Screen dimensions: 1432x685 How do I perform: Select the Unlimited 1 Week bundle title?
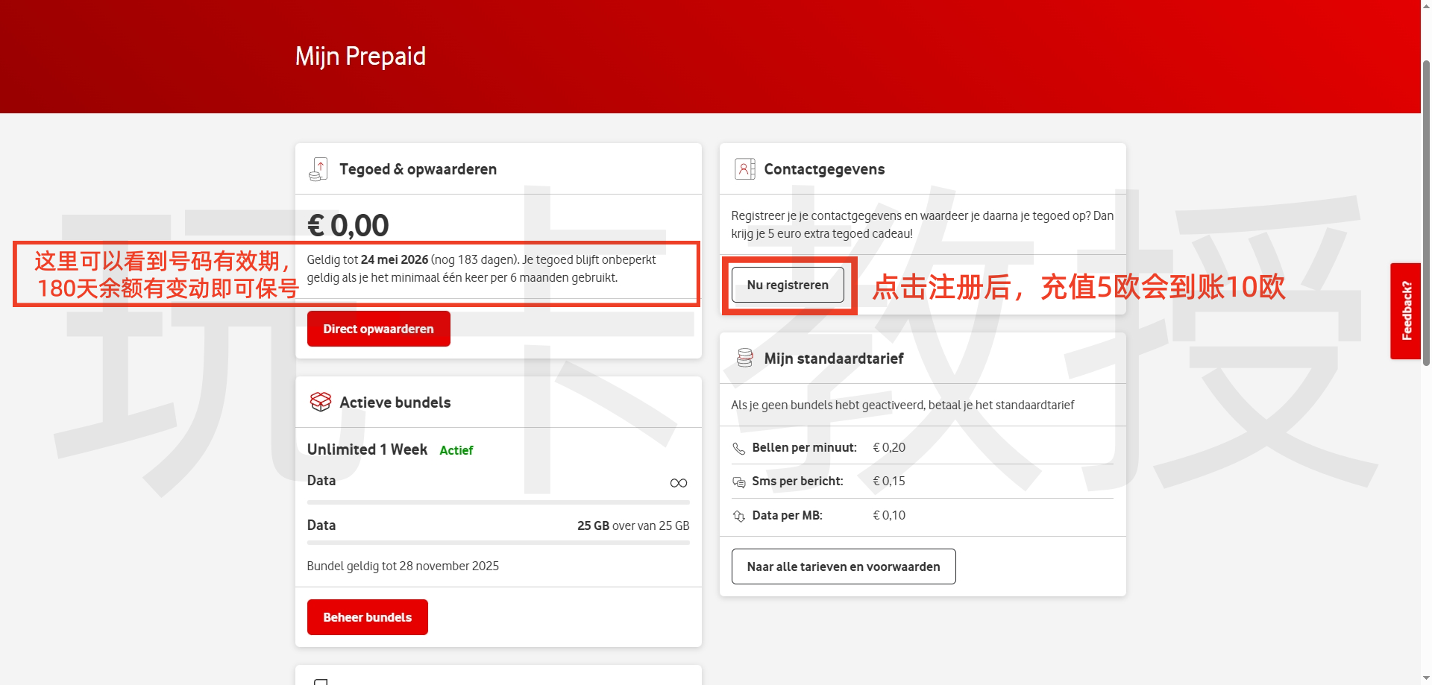367,449
